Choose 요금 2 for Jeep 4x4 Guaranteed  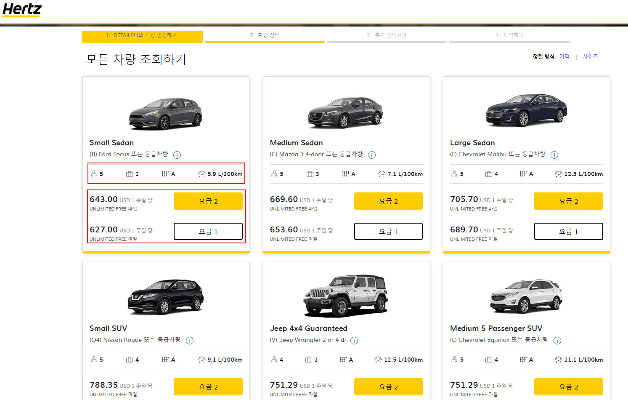tap(388, 387)
